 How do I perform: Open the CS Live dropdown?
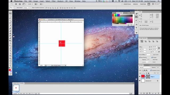pos(156,4)
